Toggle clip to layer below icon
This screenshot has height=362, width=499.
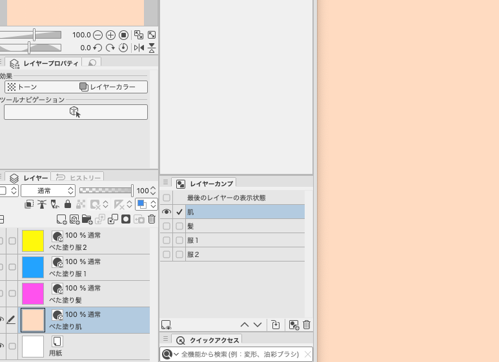click(29, 204)
